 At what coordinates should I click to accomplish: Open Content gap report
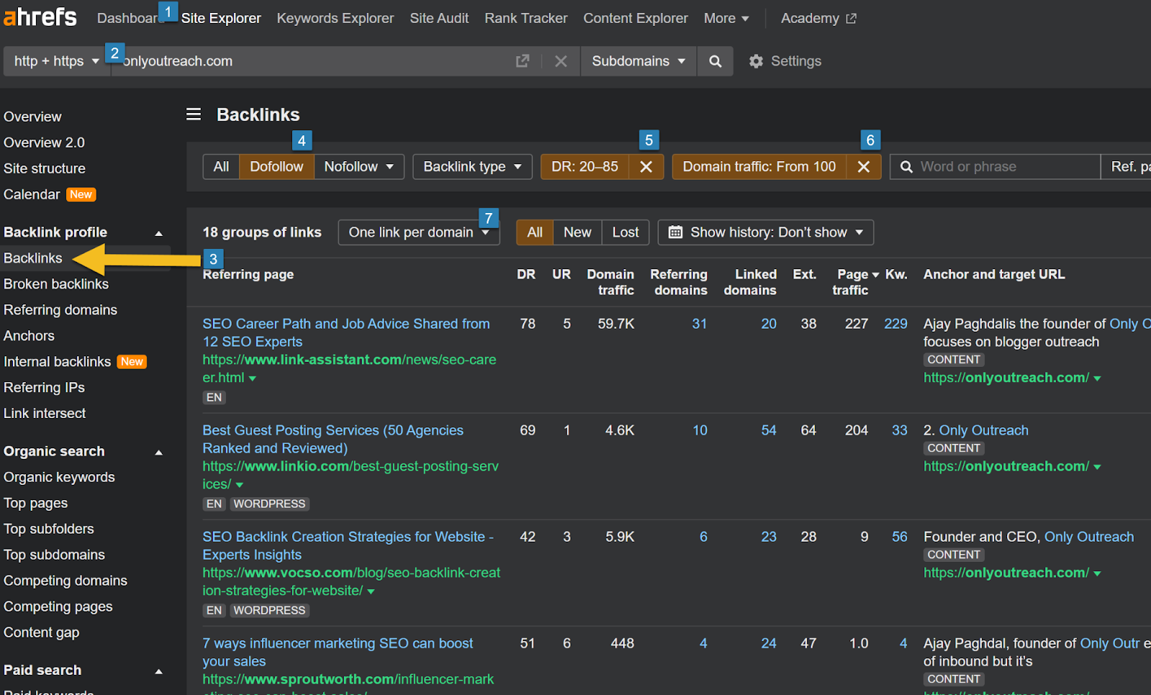point(42,633)
